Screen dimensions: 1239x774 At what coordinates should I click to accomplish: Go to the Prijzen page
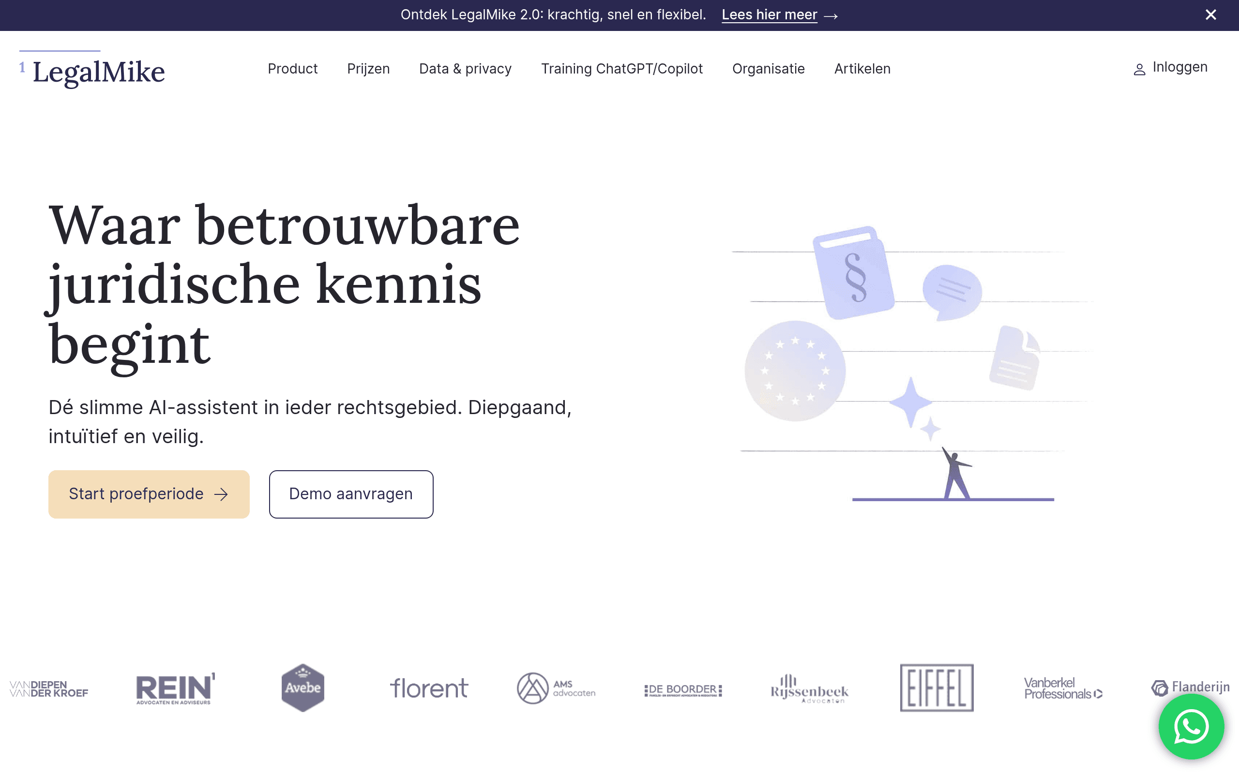tap(368, 69)
